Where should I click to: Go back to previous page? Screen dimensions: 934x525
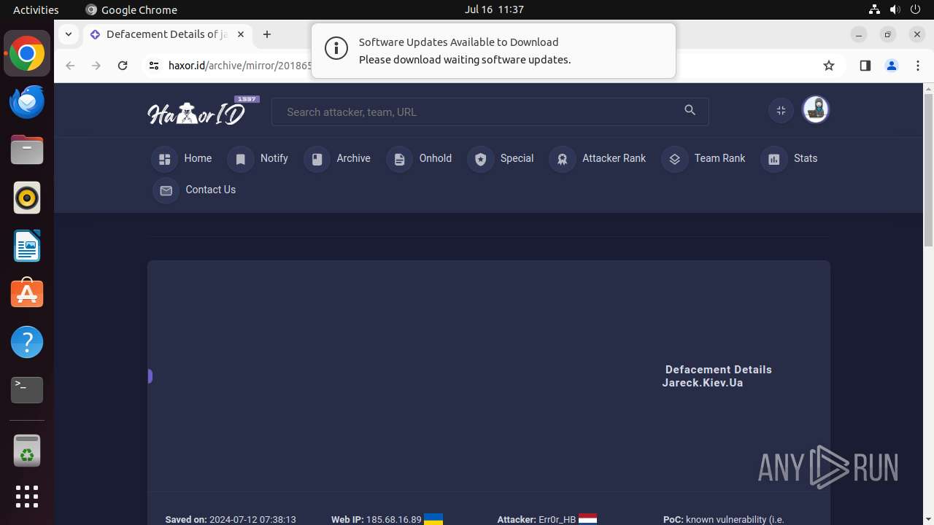click(70, 66)
